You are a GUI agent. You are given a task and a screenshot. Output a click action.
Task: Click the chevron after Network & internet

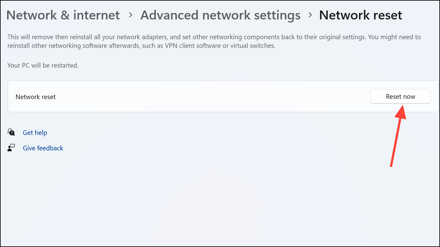(130, 15)
